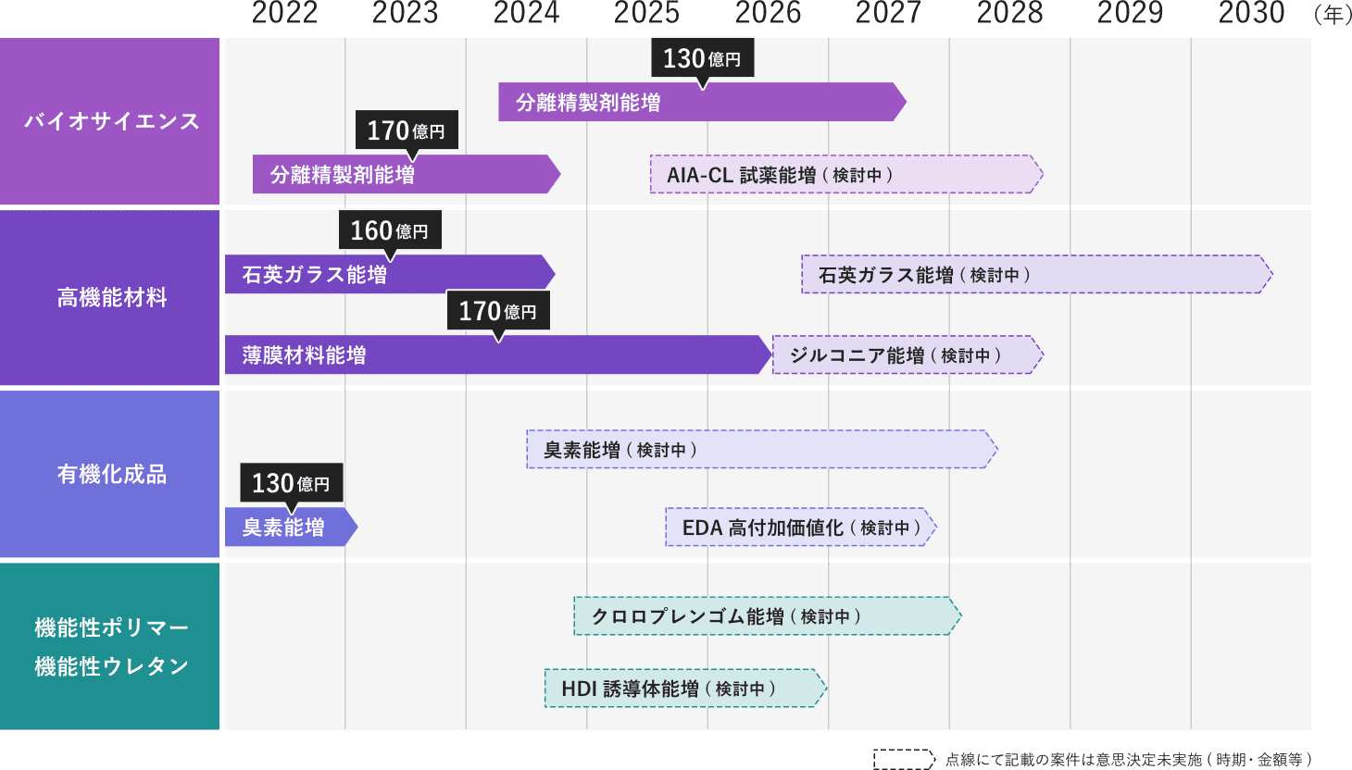Click the (年) unit label

click(x=1332, y=15)
